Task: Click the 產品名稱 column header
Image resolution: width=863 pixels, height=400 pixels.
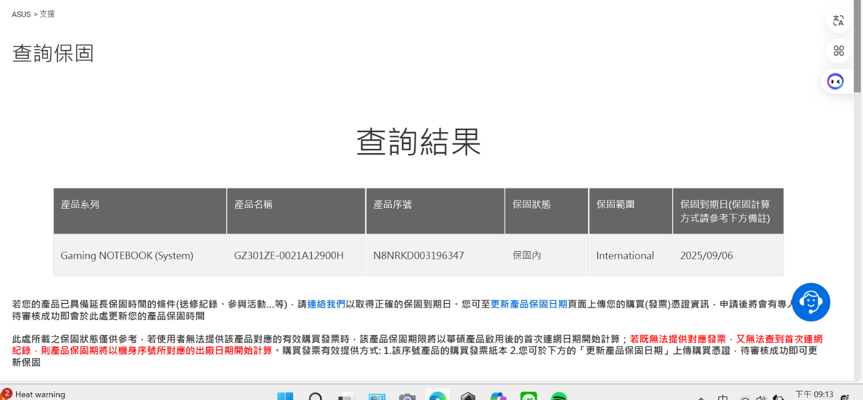Action: (296, 211)
